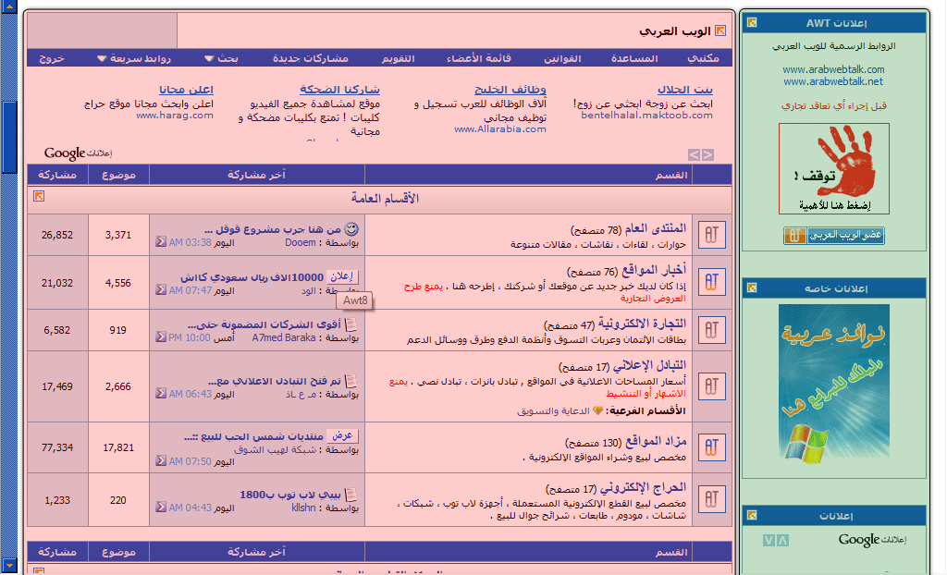Open the الحراج الإلكتروني forum
Viewport: 947px width, 575px height.
[x=643, y=487]
